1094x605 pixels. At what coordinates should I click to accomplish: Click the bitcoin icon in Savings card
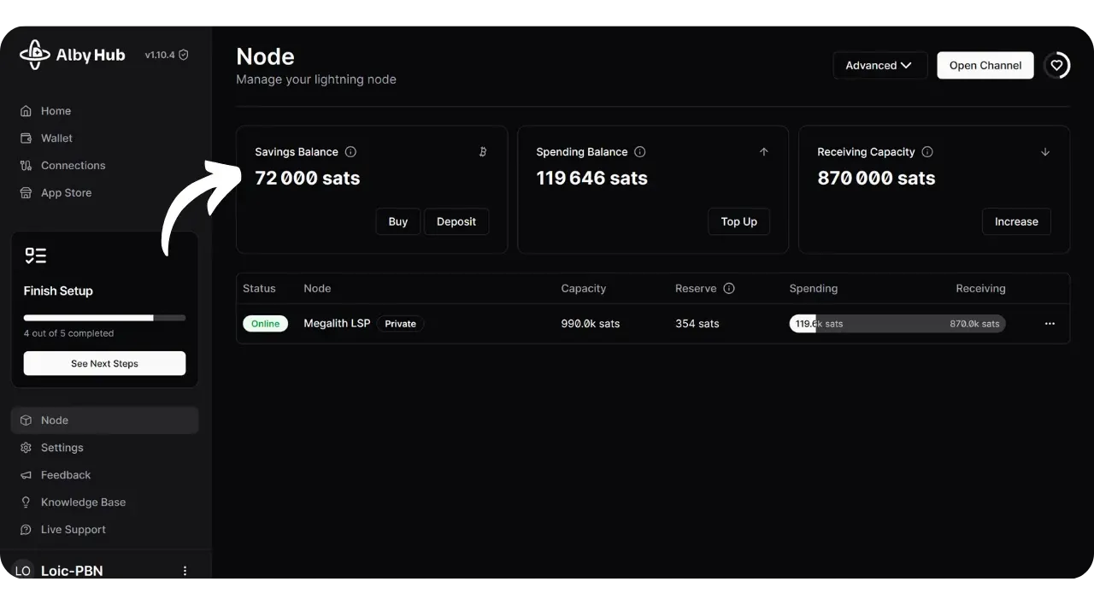click(483, 152)
